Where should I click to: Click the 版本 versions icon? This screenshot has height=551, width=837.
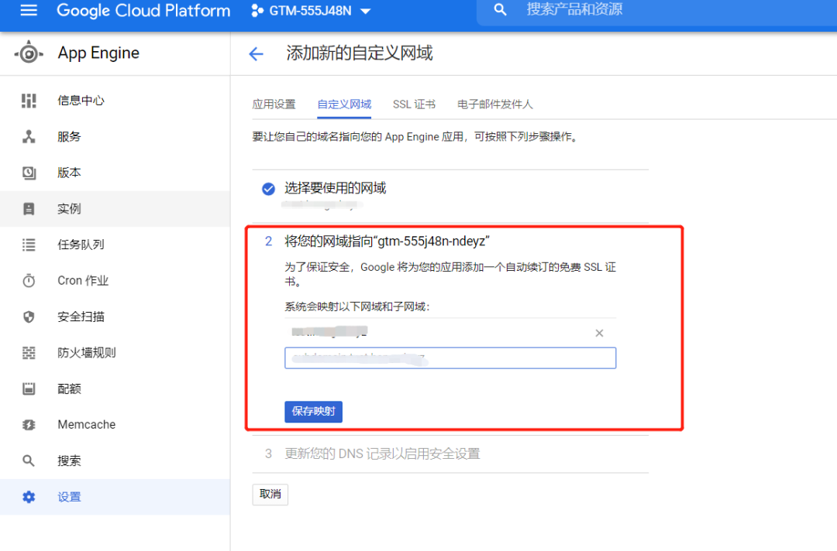[29, 173]
